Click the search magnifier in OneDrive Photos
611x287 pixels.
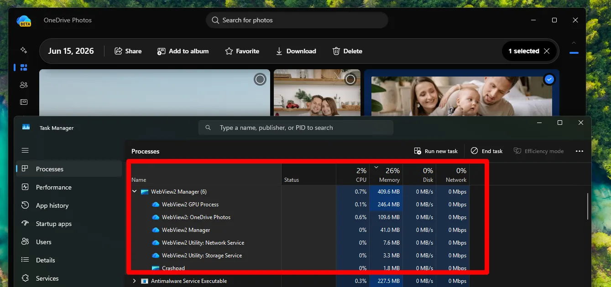tap(215, 20)
